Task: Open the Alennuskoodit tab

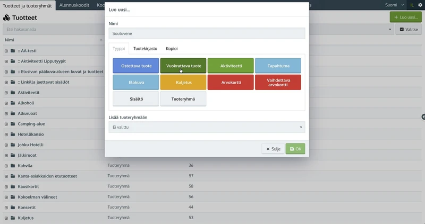Action: tap(74, 5)
